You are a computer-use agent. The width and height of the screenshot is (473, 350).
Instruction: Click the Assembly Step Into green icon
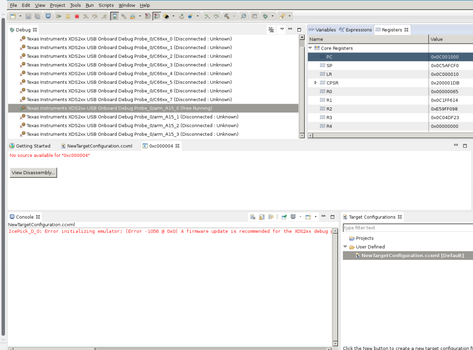(207, 16)
